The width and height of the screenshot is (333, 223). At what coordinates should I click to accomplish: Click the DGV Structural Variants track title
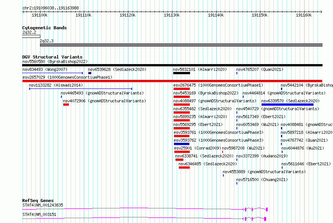pos(52,57)
